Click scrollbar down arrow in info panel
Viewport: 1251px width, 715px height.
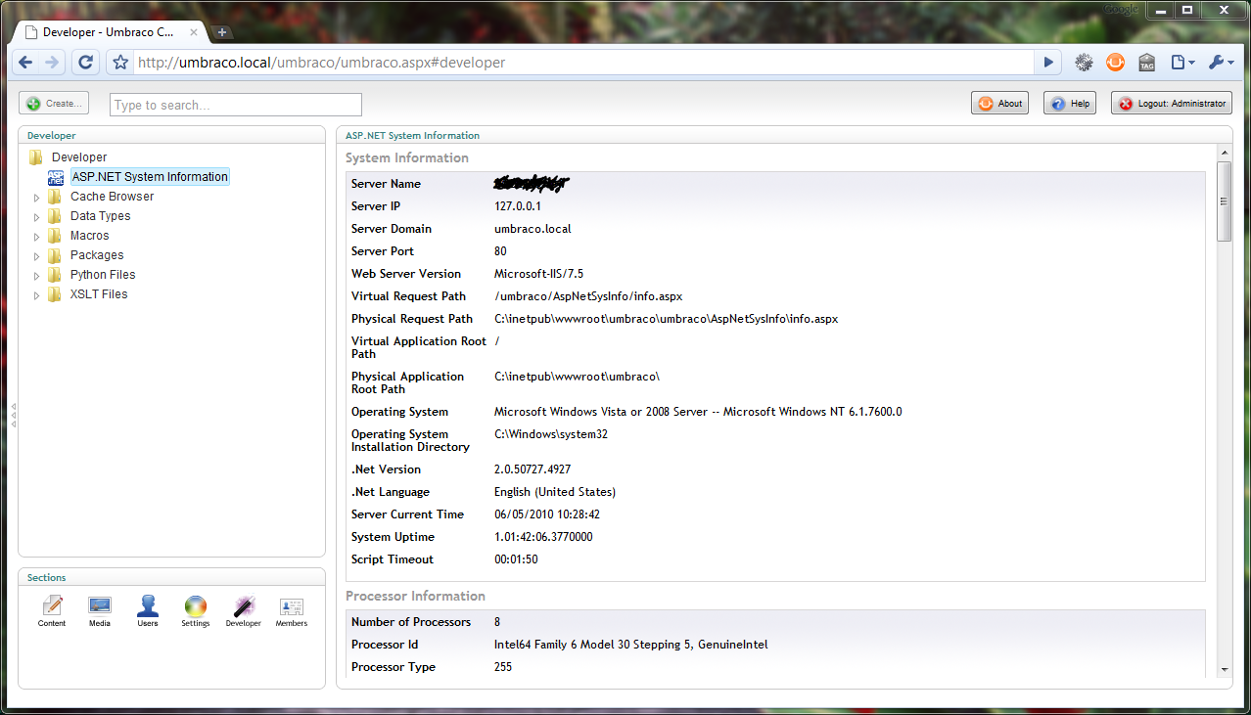coord(1224,670)
